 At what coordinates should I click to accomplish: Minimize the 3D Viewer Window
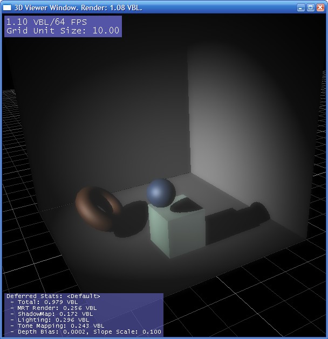[300, 8]
